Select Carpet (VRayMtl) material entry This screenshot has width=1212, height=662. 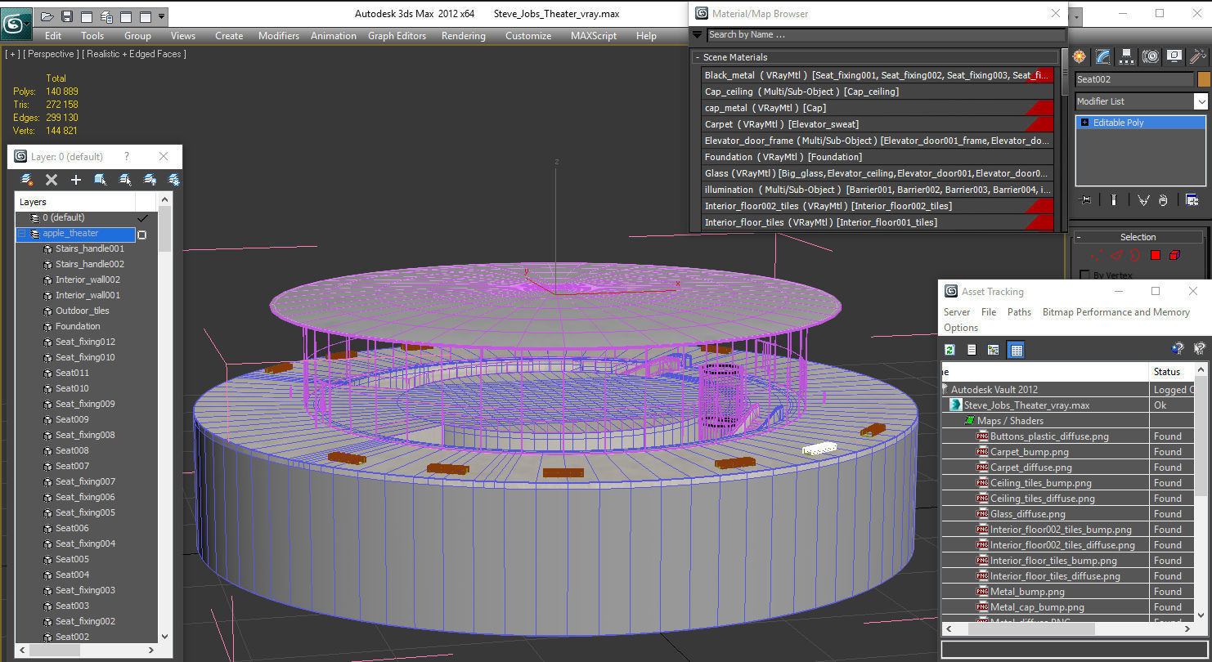point(878,124)
